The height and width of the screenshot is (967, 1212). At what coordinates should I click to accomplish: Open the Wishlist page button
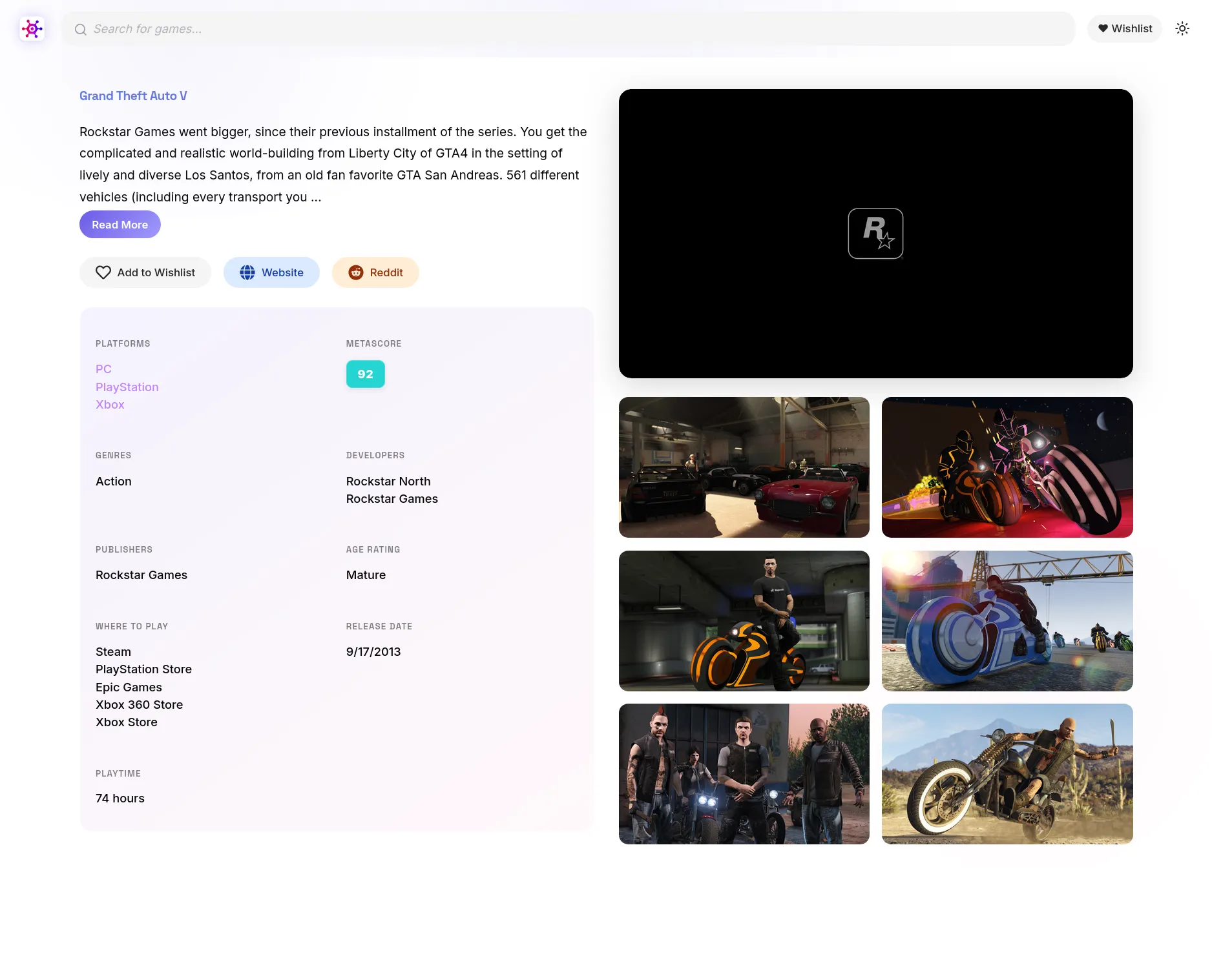pyautogui.click(x=1124, y=29)
